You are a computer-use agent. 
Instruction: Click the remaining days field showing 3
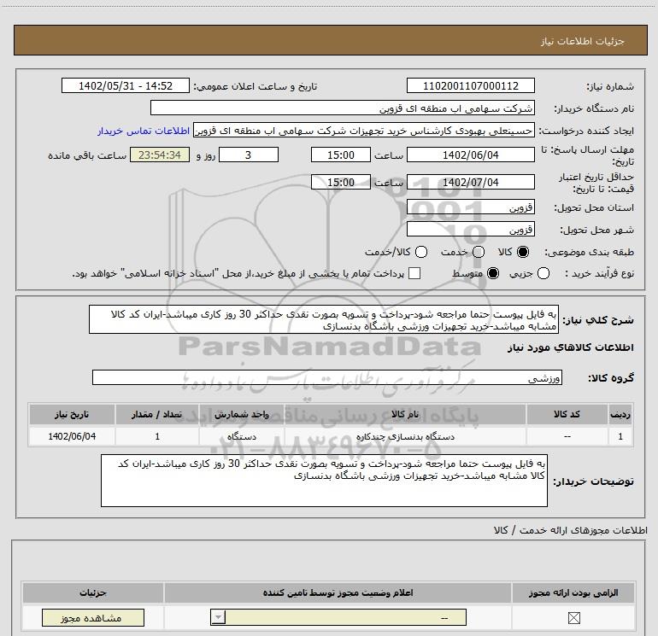[x=249, y=155]
